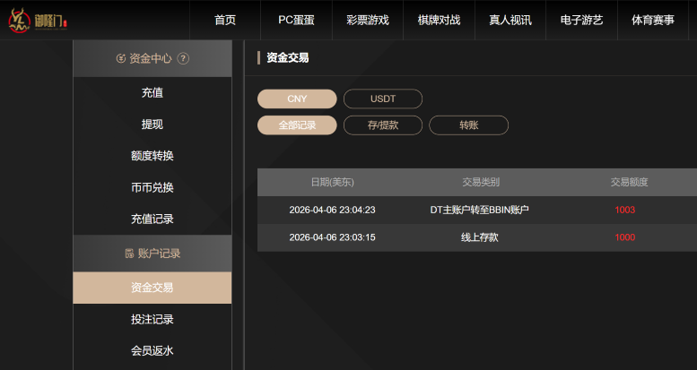The height and width of the screenshot is (370, 697).
Task: Click the yen coin icon beside 资金中心
Action: point(120,58)
